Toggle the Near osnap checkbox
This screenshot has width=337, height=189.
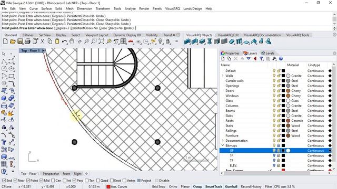[15, 181]
